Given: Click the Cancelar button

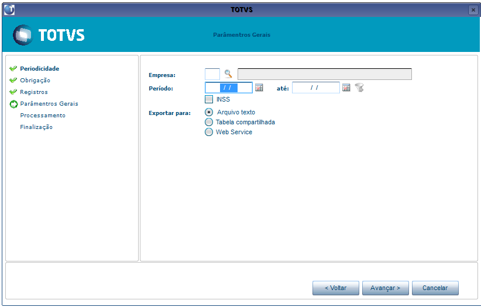Looking at the screenshot, I should point(435,288).
